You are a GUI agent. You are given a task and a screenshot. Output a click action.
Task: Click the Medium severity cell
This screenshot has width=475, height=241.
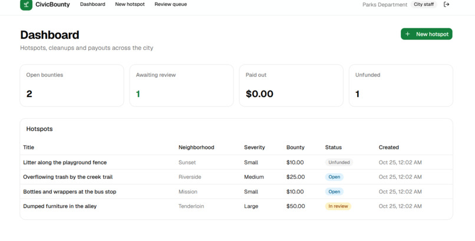tap(254, 177)
